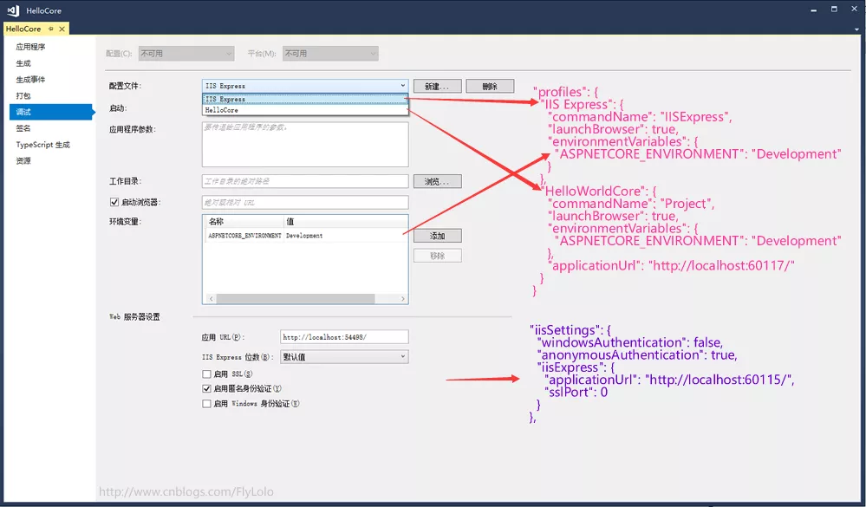The height and width of the screenshot is (507, 866).
Task: Select the 打包 packaging page
Action: [x=23, y=95]
